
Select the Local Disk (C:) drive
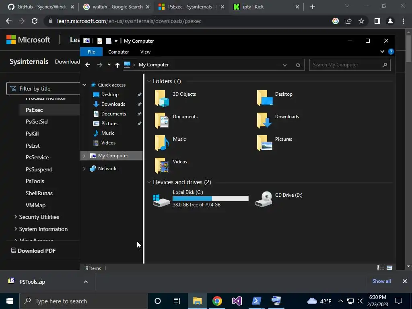200,199
